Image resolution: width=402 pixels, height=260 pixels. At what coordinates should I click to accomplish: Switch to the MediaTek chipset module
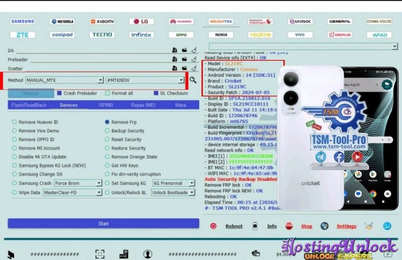click(221, 21)
